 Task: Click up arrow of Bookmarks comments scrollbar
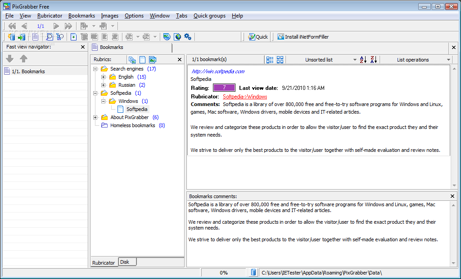(x=453, y=205)
